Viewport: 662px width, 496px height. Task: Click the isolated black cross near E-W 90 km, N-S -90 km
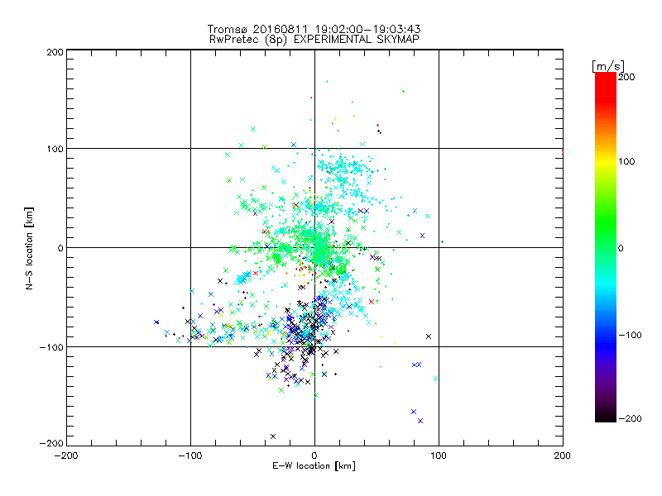429,336
